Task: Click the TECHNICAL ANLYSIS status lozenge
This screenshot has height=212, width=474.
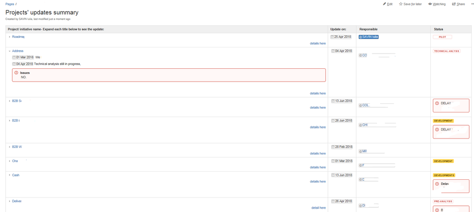Action: [447, 51]
